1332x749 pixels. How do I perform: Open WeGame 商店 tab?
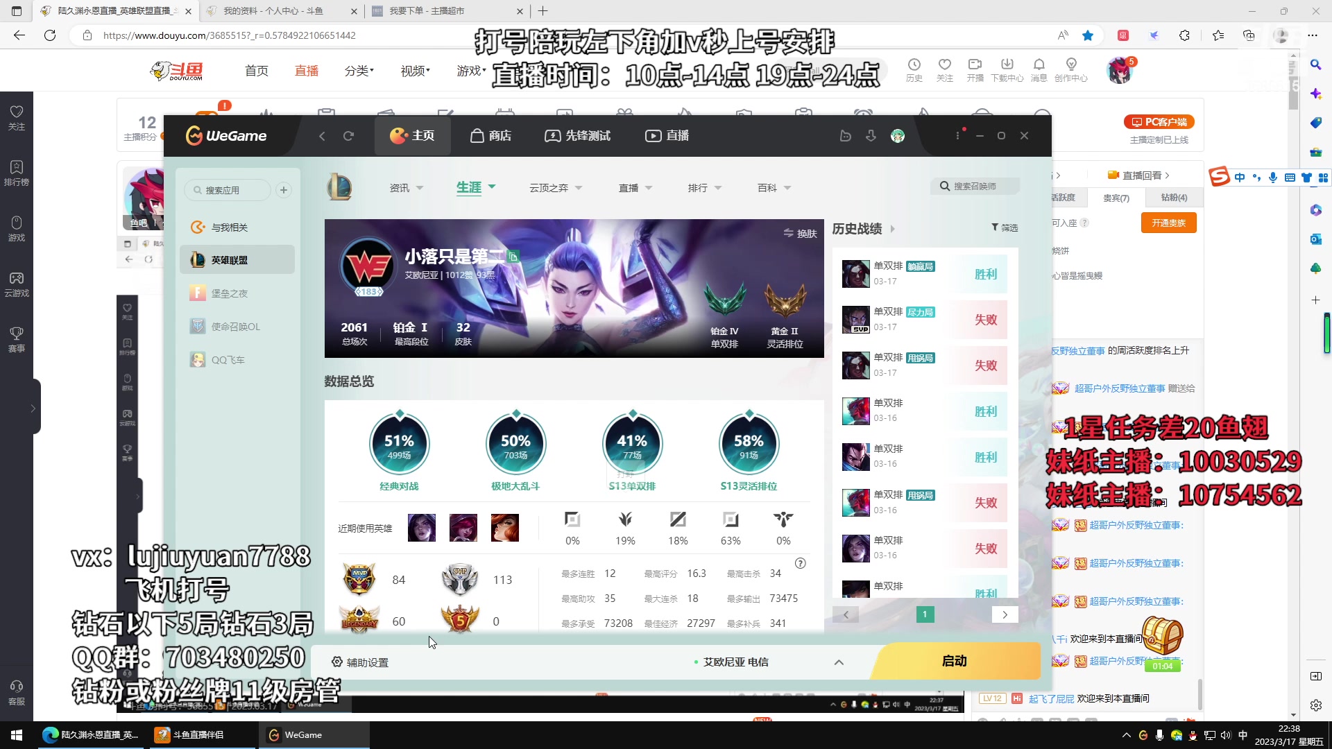coord(490,136)
